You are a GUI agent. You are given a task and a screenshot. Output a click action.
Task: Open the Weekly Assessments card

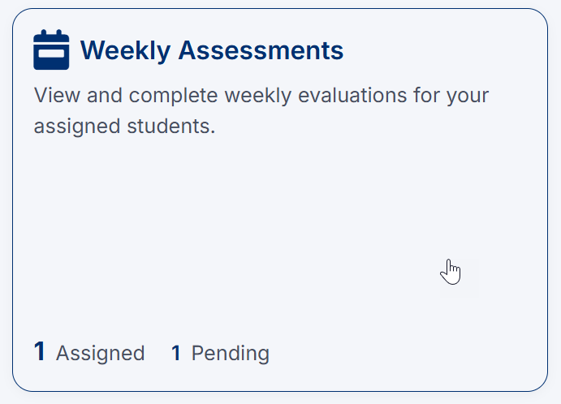(x=280, y=203)
